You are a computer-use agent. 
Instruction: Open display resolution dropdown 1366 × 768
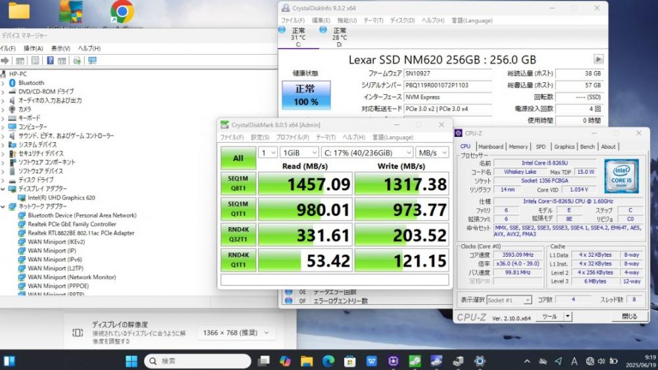pyautogui.click(x=236, y=332)
